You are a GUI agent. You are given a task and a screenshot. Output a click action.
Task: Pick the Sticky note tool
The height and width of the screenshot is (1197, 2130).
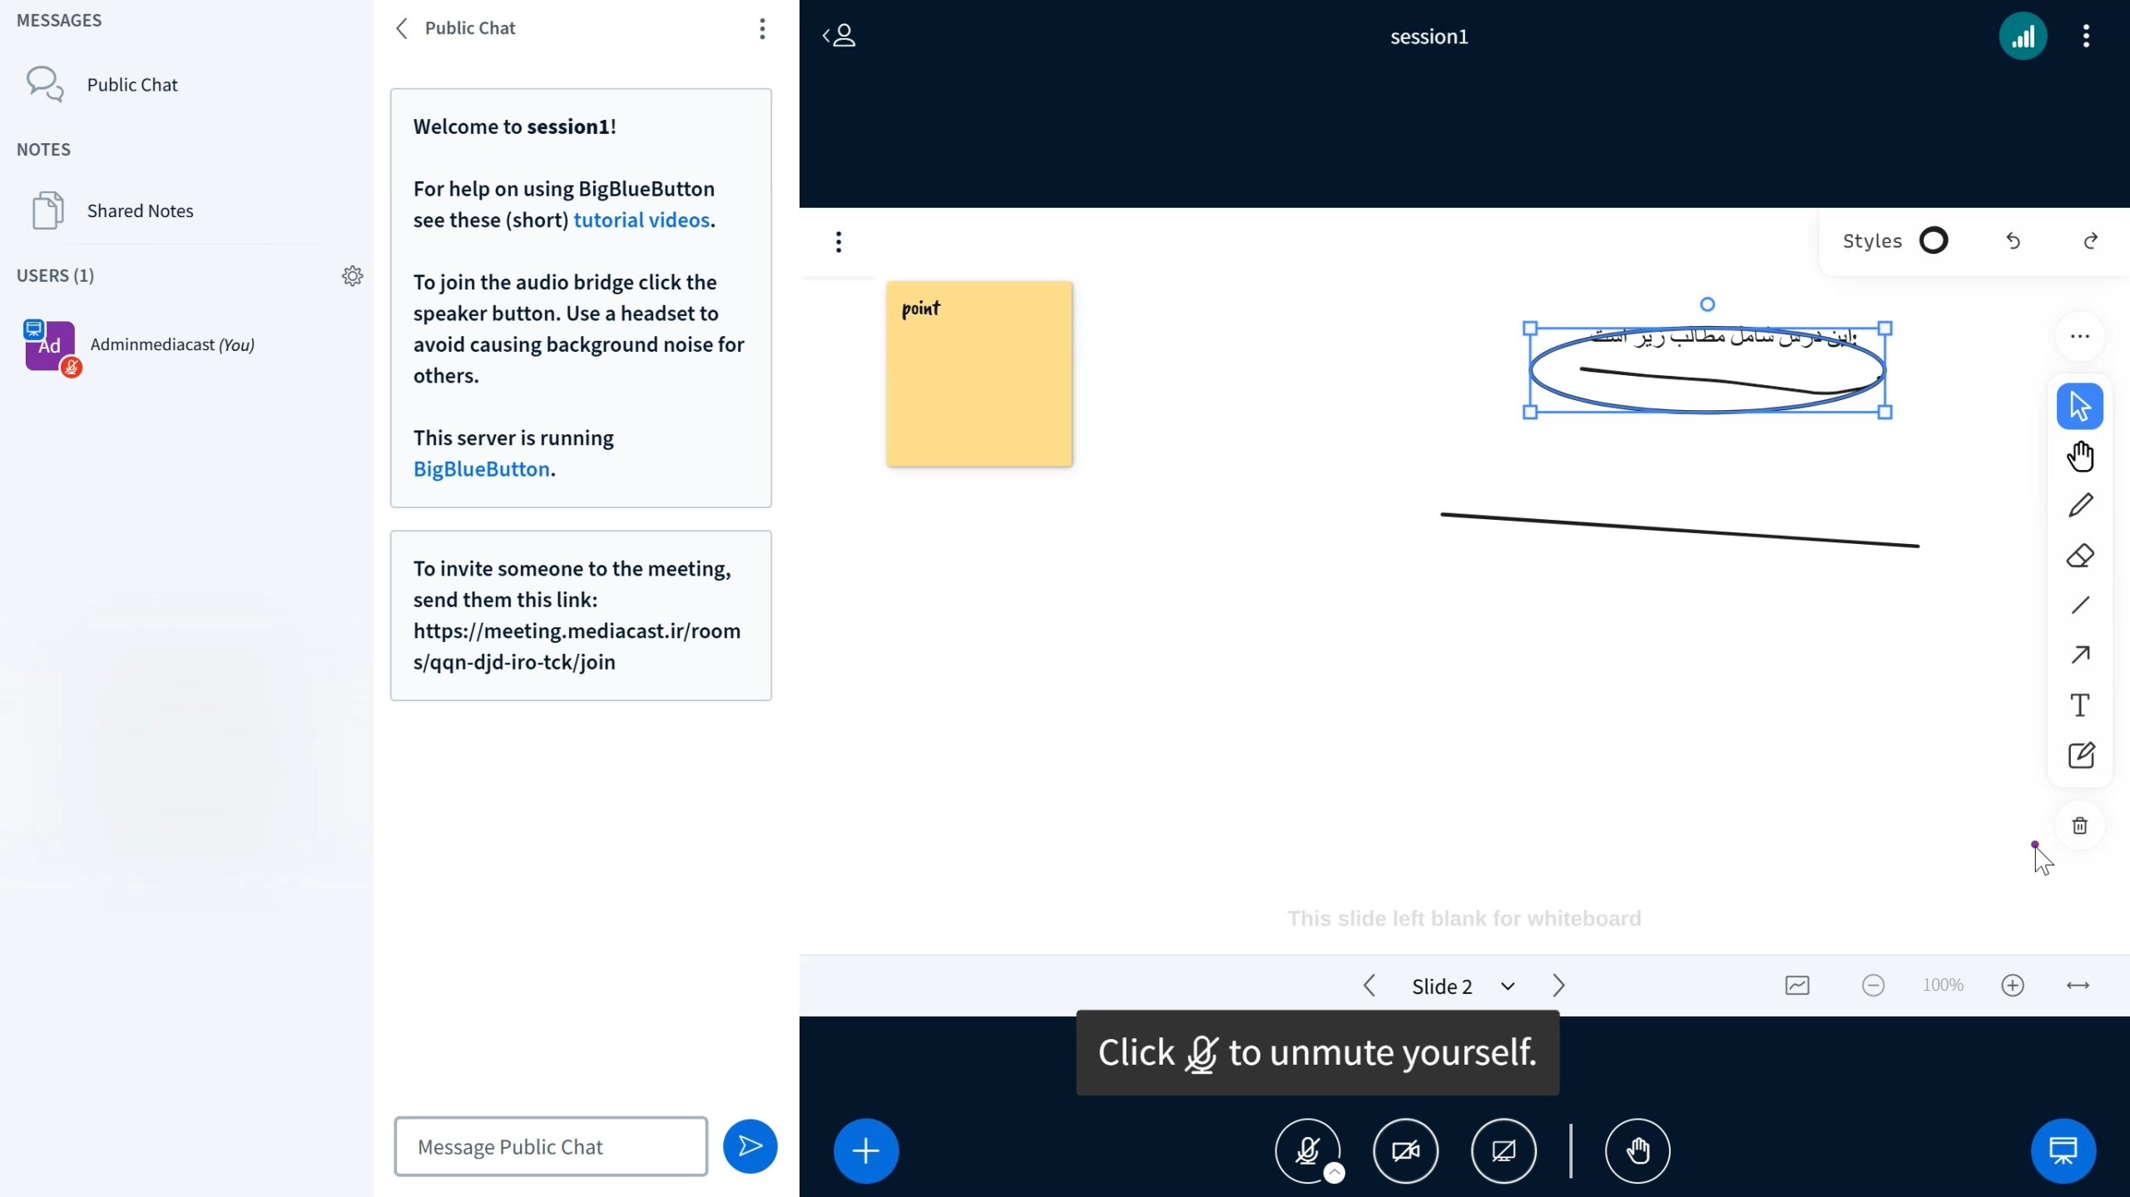2080,755
